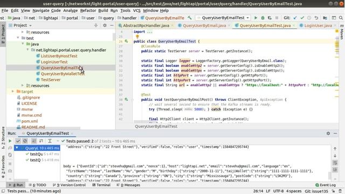
Task: Open the Event Log
Action: point(326,185)
